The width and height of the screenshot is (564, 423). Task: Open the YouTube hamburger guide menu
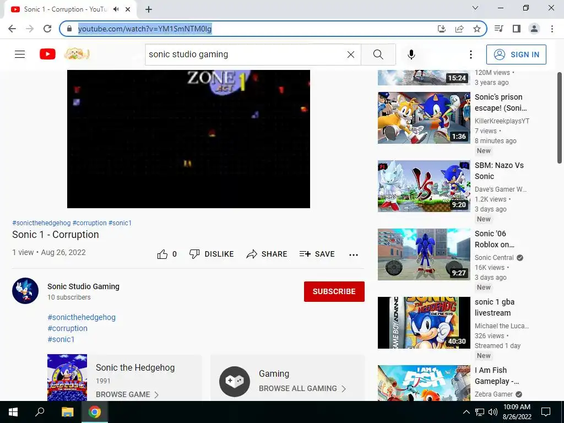click(20, 55)
